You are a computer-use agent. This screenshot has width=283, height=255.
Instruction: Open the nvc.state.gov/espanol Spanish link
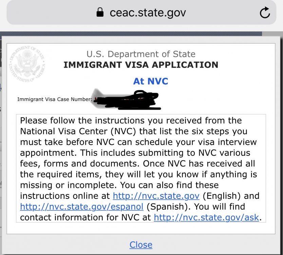82,206
